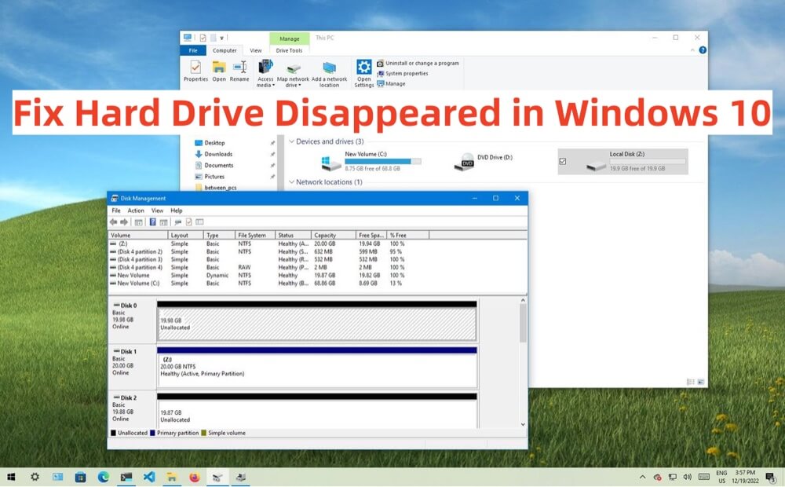Open Disk Management View menu
Viewport: 785px width, 487px height.
(157, 211)
